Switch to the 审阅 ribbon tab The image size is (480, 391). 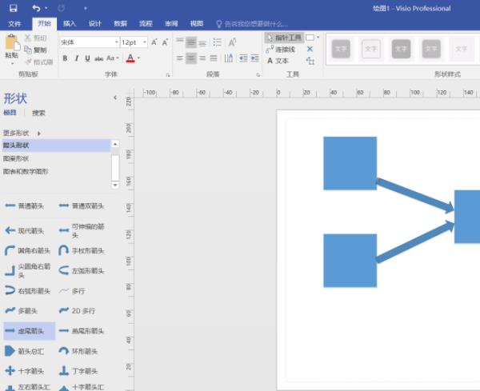pyautogui.click(x=171, y=23)
